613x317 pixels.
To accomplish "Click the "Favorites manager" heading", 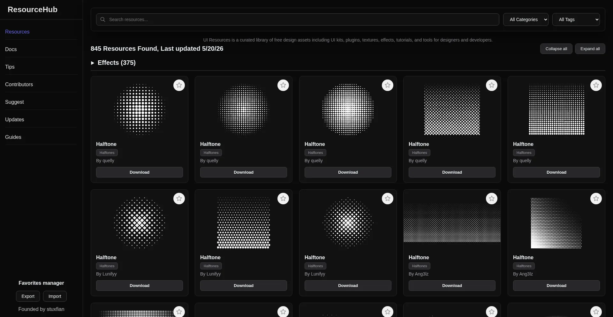I will tap(41, 283).
